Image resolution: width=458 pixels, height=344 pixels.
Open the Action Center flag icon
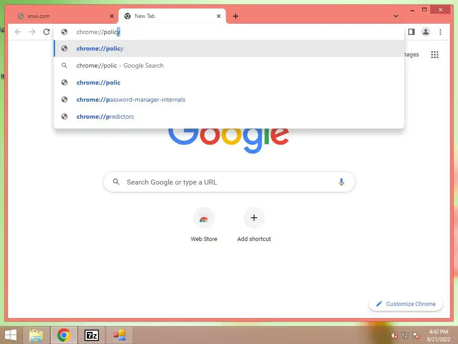point(416,335)
